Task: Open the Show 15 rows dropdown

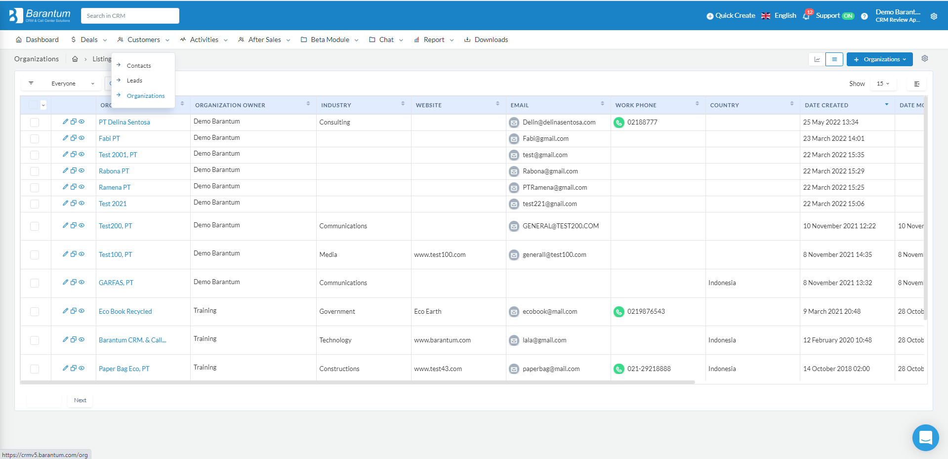Action: [x=883, y=83]
